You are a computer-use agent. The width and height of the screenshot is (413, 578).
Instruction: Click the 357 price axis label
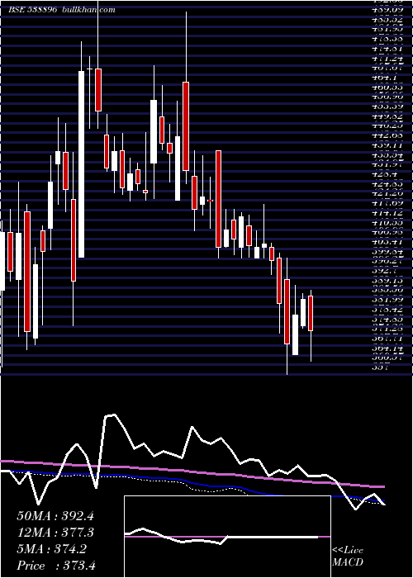tap(379, 367)
